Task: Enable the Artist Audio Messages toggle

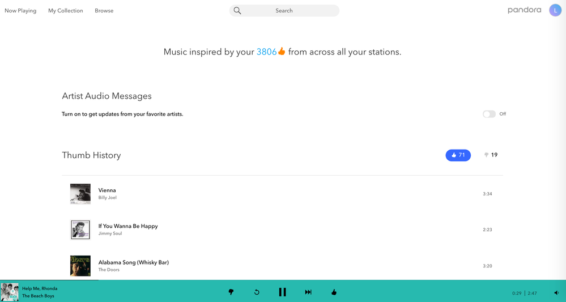Action: coord(489,114)
